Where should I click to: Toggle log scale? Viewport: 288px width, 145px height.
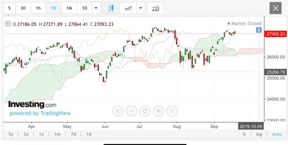click(x=259, y=134)
